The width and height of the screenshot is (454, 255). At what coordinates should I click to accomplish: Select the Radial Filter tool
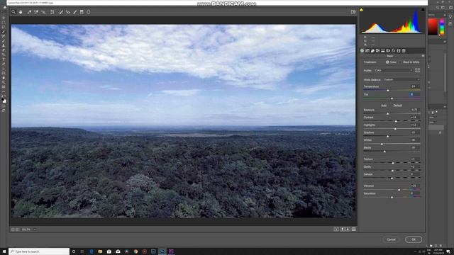[x=89, y=12]
